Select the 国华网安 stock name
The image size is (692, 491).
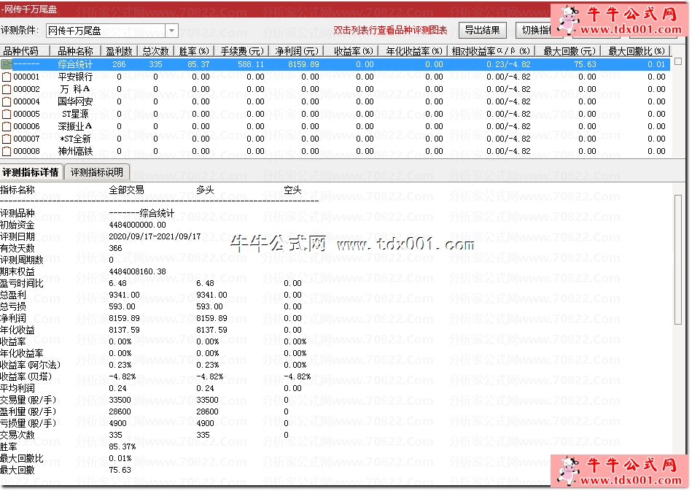[x=75, y=101]
